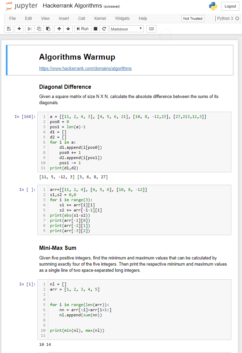Open the Kernel menu
The width and height of the screenshot is (242, 353).
click(x=100, y=19)
